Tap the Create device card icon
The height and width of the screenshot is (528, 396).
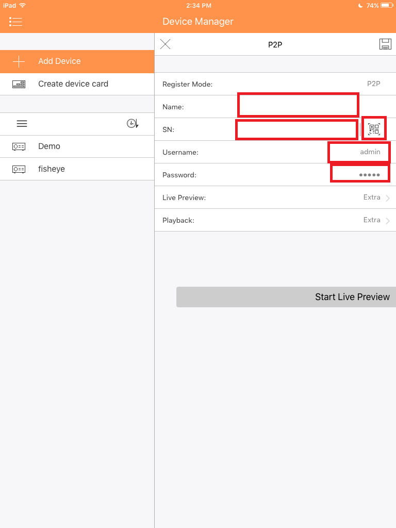(19, 84)
